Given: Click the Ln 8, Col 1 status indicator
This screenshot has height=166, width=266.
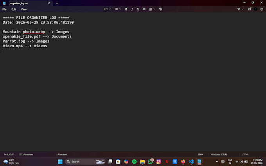Looking at the screenshot, I should point(9,155).
